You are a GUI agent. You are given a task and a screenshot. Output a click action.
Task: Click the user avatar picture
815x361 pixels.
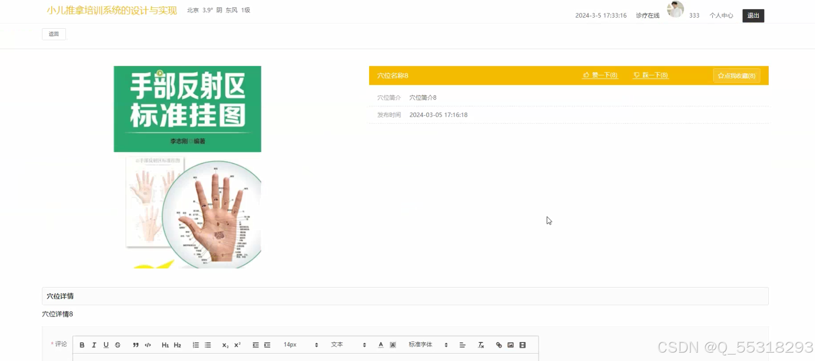[x=675, y=9]
